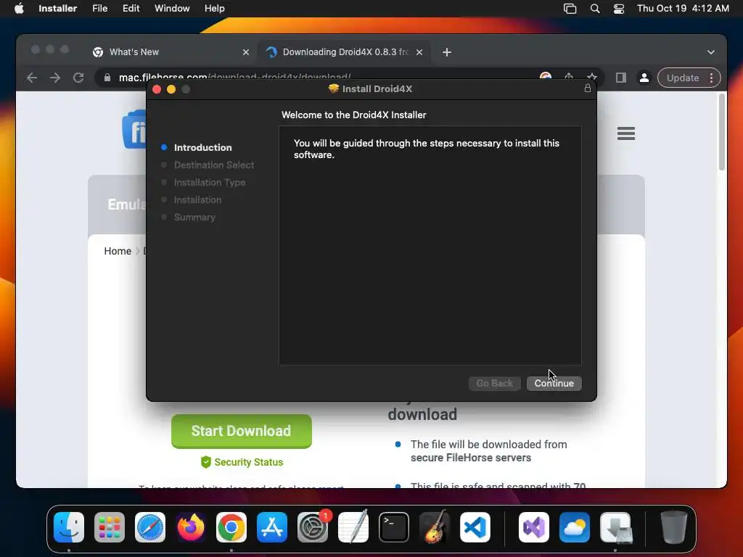The width and height of the screenshot is (743, 557).
Task: Select the Installation step in sidebar
Action: [197, 200]
